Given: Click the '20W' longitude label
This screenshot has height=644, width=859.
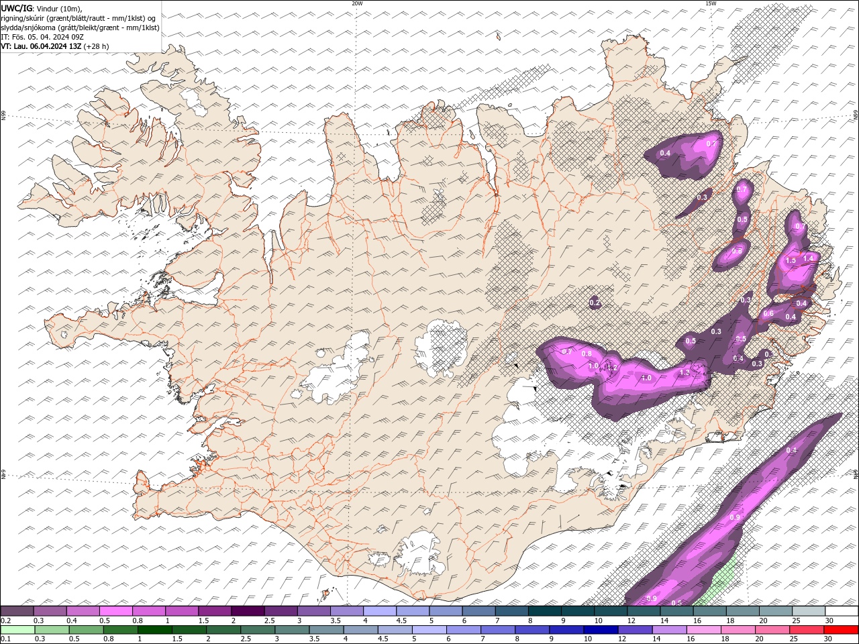Looking at the screenshot, I should click(x=357, y=3).
